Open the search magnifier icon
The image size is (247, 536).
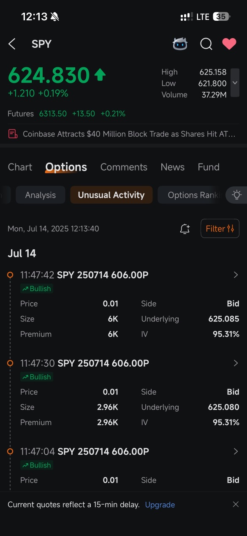(206, 44)
